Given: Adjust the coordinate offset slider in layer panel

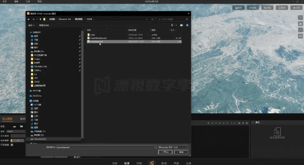Looking at the screenshot, I should 17,140.
